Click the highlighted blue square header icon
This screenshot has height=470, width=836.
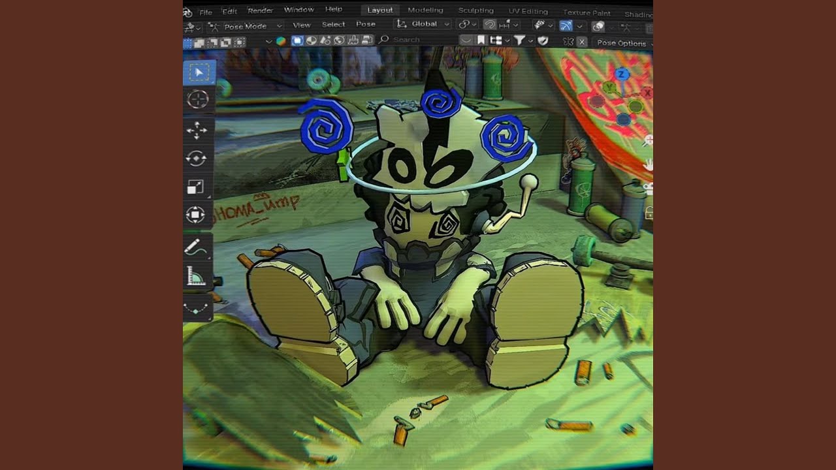[x=297, y=40]
